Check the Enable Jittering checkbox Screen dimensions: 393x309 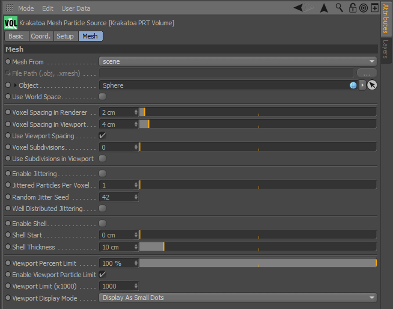point(103,174)
